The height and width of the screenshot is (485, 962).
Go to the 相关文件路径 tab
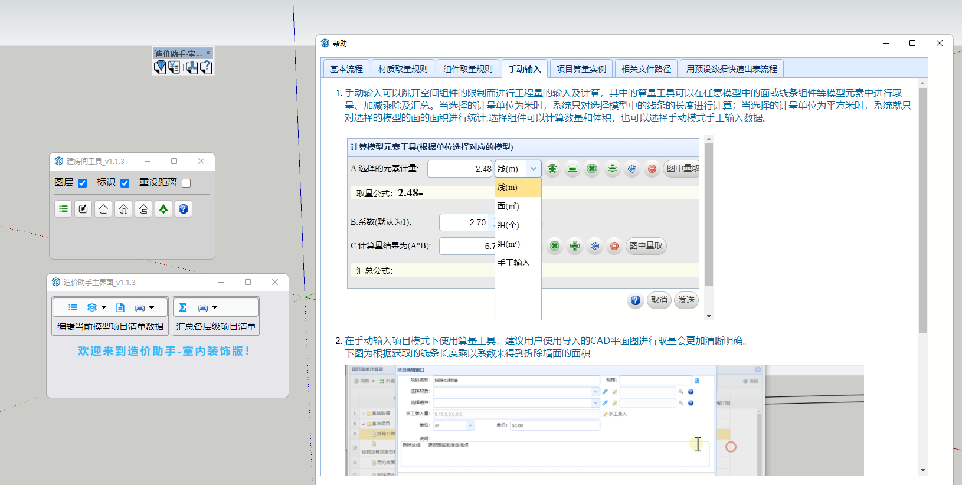(x=646, y=69)
